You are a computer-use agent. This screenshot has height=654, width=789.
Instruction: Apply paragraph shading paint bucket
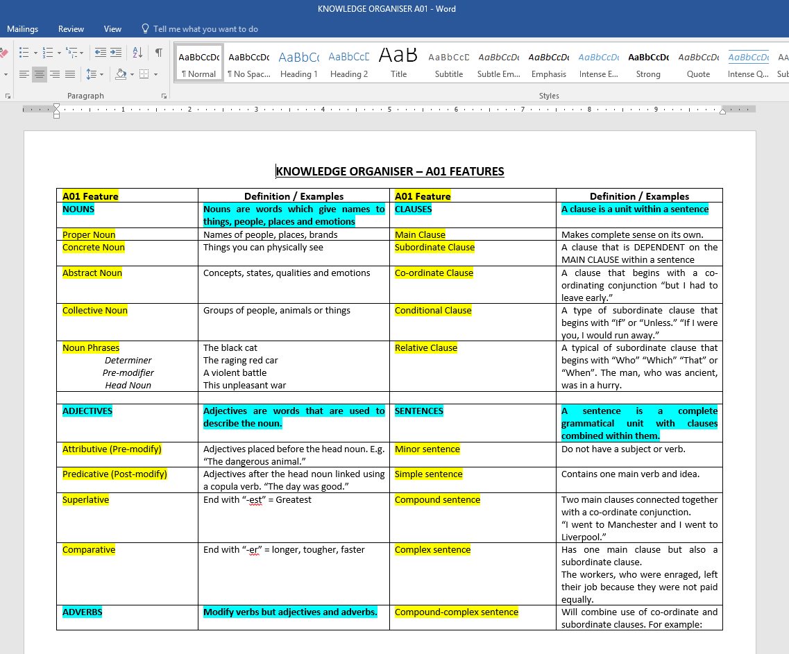[121, 74]
